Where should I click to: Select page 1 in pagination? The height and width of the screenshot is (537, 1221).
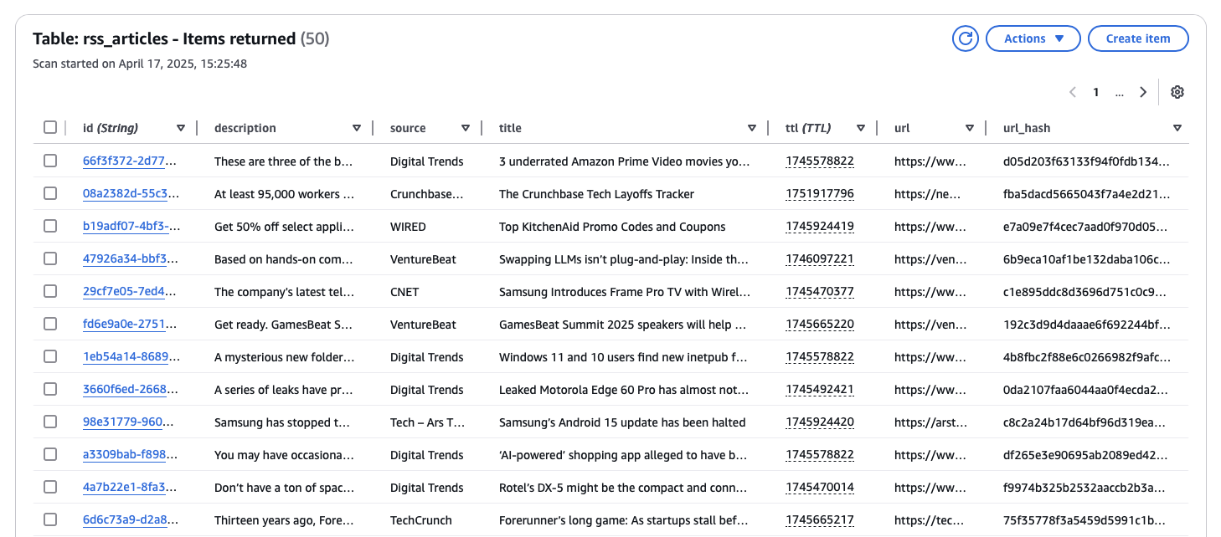pyautogui.click(x=1095, y=92)
